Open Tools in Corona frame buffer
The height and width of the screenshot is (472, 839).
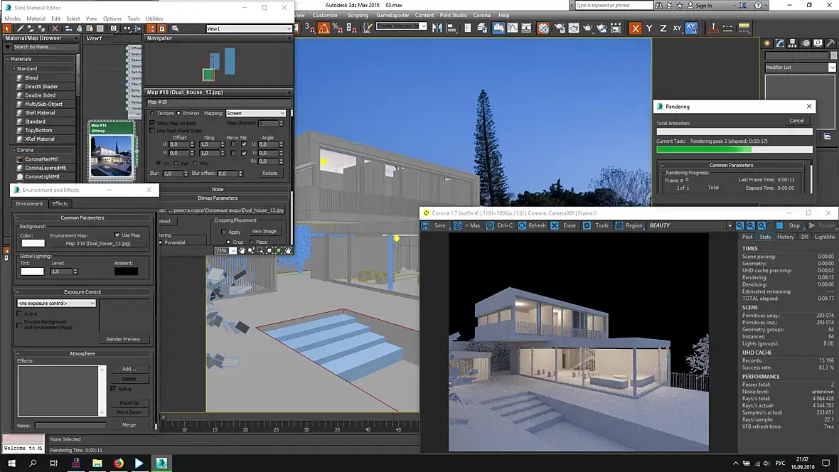click(x=596, y=225)
